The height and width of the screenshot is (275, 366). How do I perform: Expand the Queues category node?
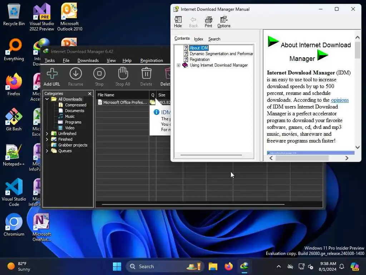click(x=47, y=151)
